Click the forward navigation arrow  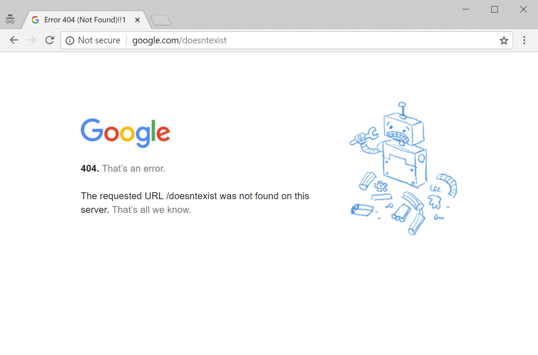click(x=32, y=40)
